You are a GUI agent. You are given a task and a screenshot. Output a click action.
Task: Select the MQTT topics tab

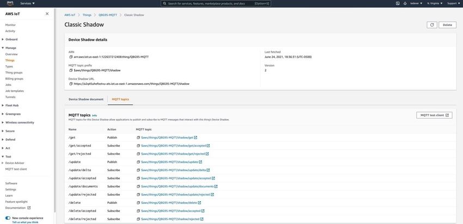[120, 99]
